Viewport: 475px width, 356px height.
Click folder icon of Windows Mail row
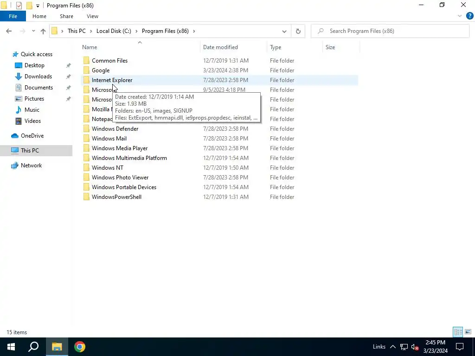point(86,139)
